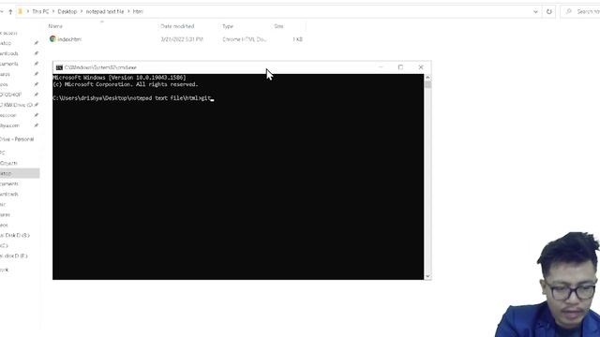Sort files by Date modified column

point(177,26)
